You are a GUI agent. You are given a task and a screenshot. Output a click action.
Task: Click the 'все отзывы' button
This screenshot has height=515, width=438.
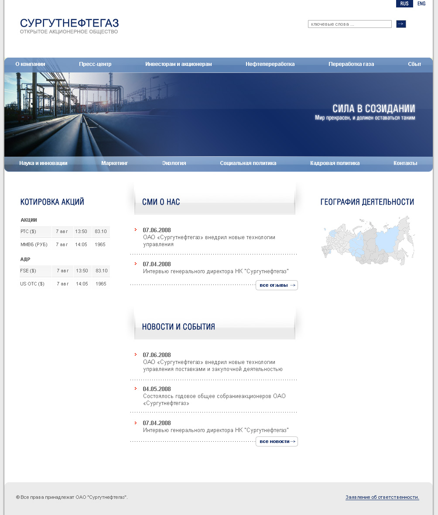[x=277, y=285]
